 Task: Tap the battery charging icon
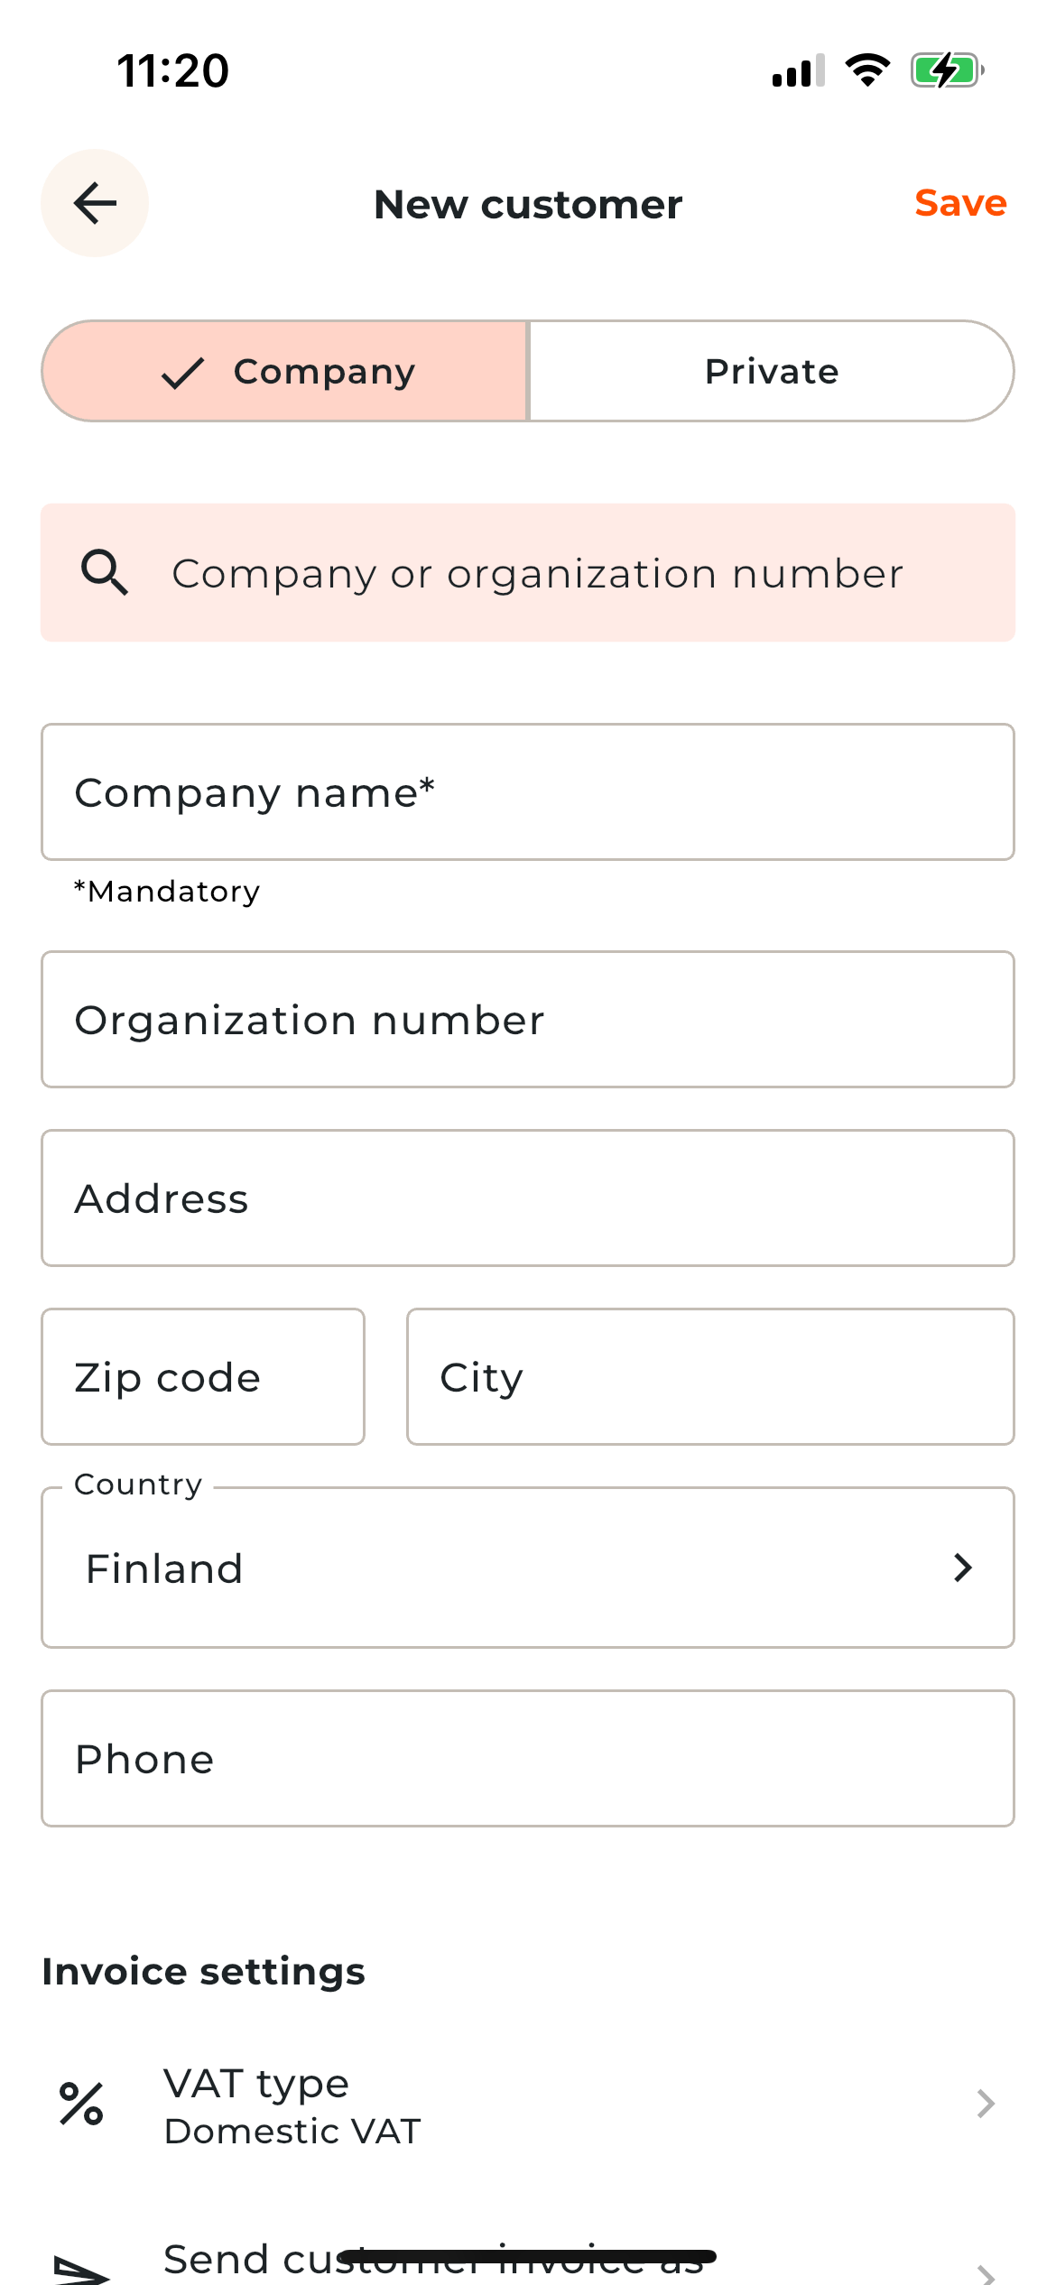point(946,70)
